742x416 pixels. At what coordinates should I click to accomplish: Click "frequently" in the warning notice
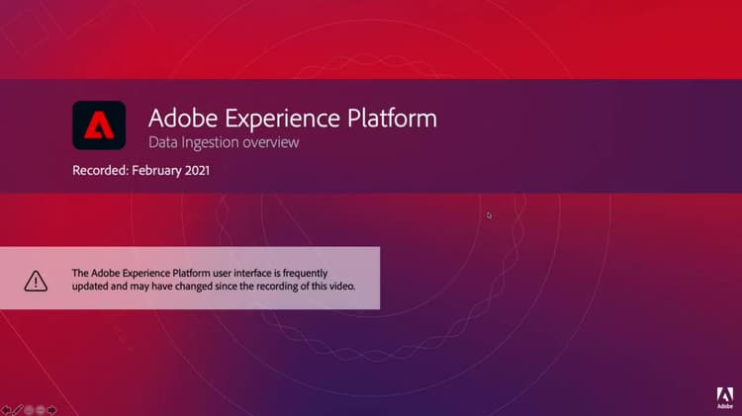[305, 274]
